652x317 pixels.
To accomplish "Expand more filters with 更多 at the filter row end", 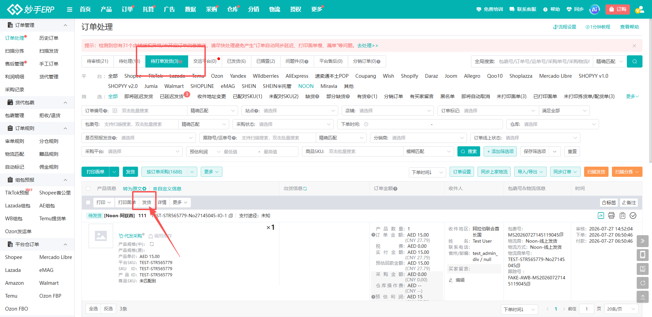I will click(632, 96).
